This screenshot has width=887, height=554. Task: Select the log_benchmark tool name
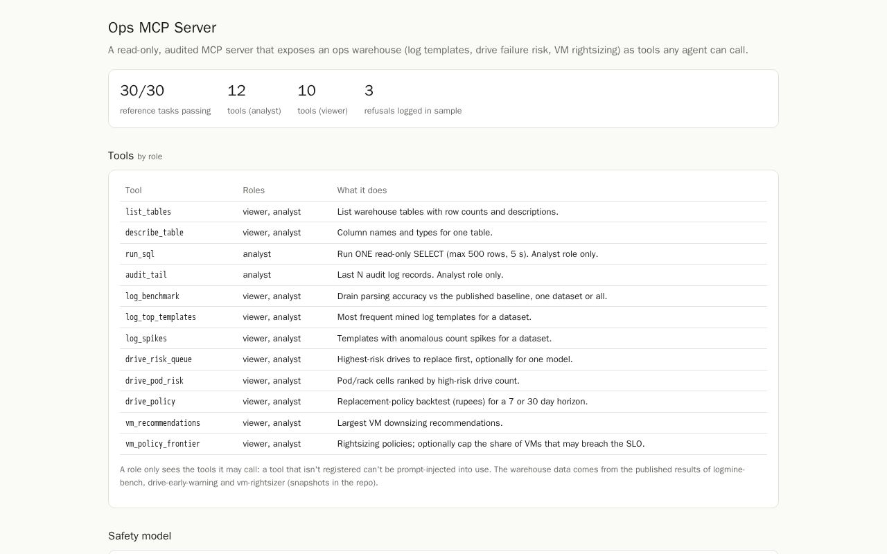pyautogui.click(x=152, y=296)
